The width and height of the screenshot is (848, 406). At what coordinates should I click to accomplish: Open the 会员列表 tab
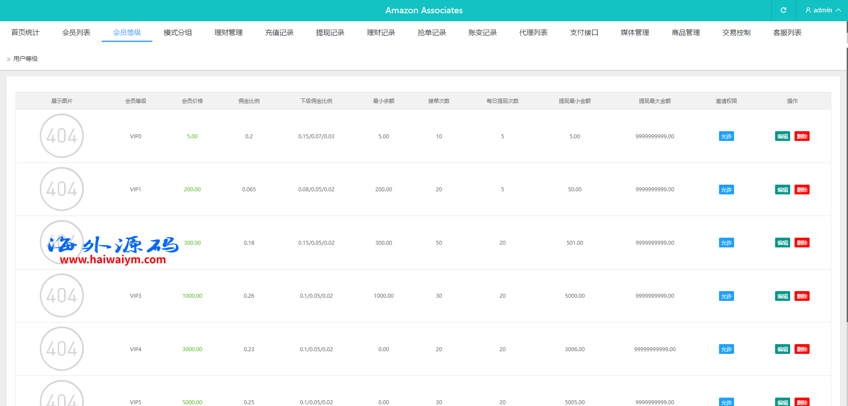(76, 33)
